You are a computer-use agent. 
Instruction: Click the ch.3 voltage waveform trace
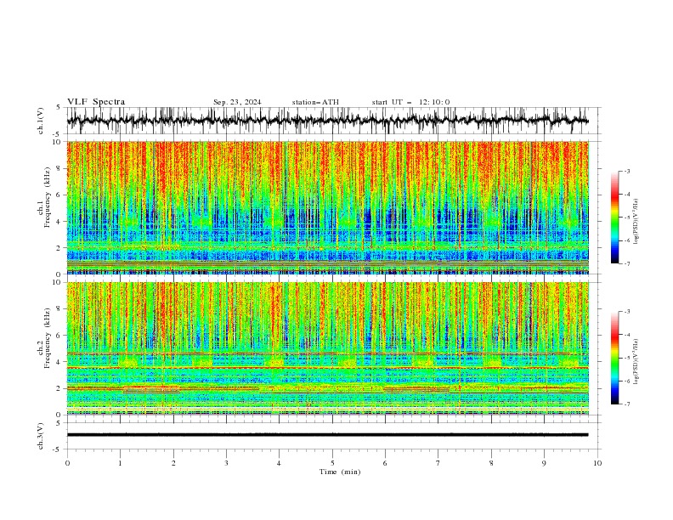coord(327,435)
